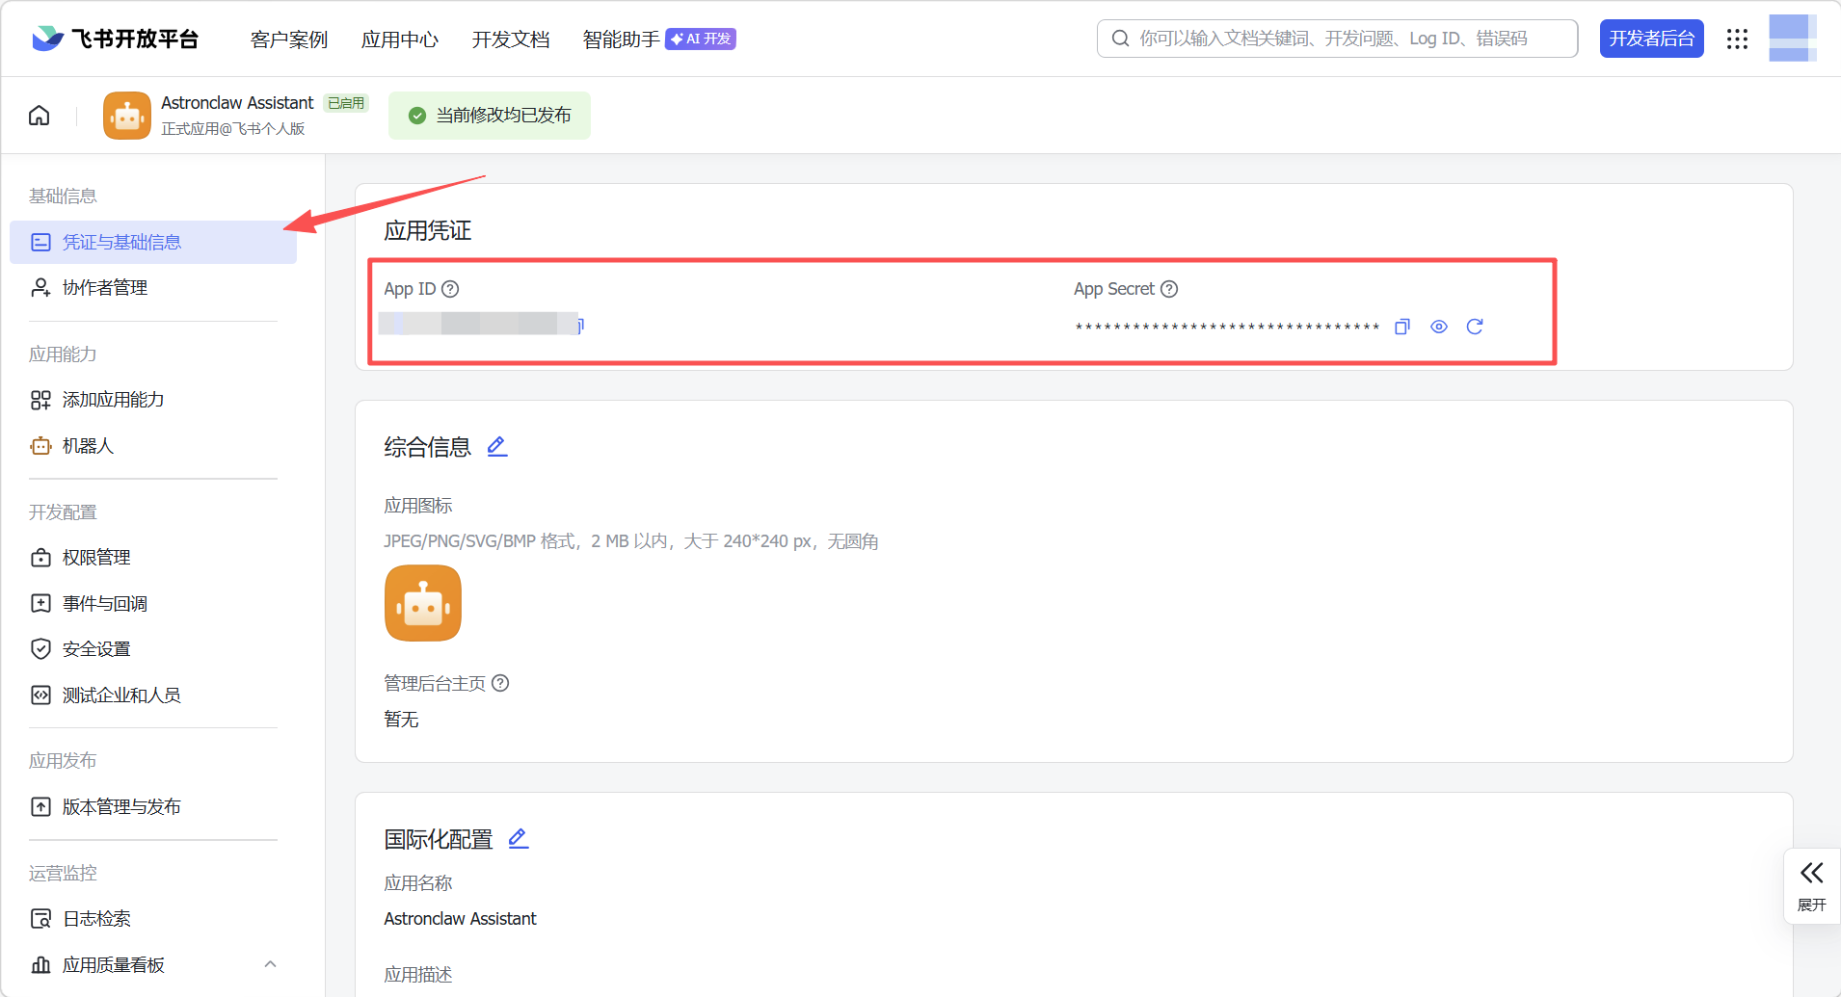Click the 开发者后台 button

pyautogui.click(x=1650, y=39)
